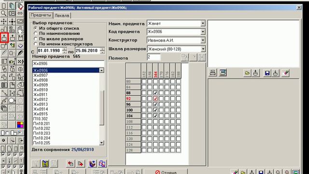Select 'Пл10.205' in the item list
Viewport: 309px width, 174px height.
tap(66, 143)
